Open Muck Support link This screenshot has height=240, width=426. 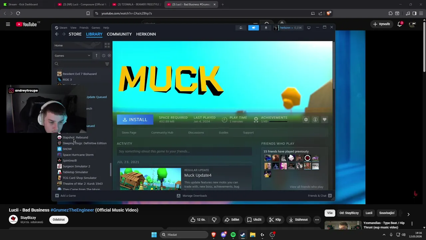click(248, 133)
